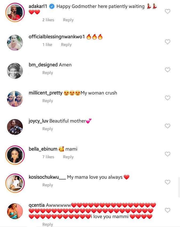Click the verified badge next to adakarl1
The height and width of the screenshot is (227, 180).
(52, 6)
